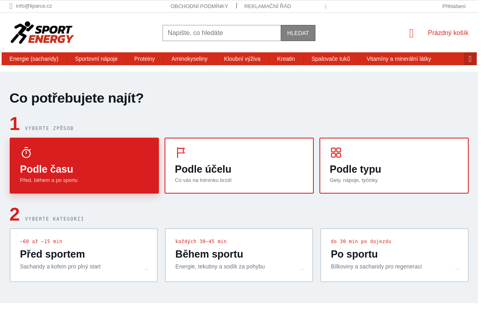Viewport: 484px width, 322px height.
Task: Click the 'VYBERTE KATEGORII' label
Action: click(x=54, y=219)
